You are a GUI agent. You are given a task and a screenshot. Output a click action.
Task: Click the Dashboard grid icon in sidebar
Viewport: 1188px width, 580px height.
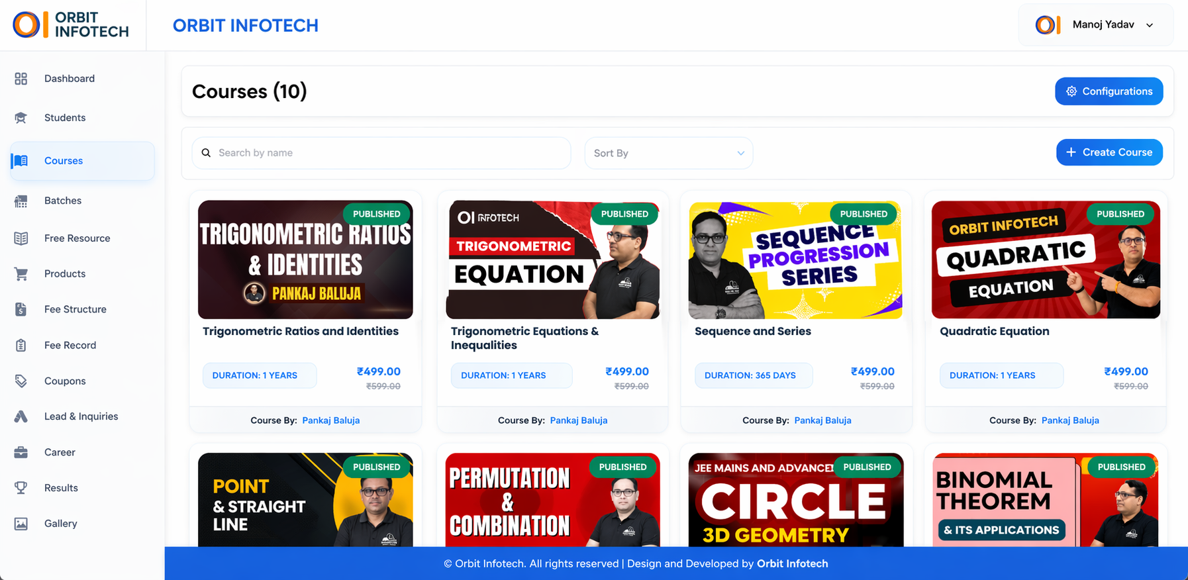tap(21, 79)
